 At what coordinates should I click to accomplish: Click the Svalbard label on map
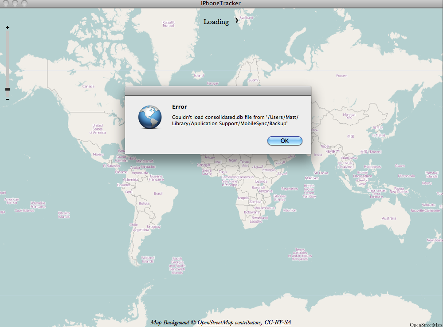coord(247,17)
